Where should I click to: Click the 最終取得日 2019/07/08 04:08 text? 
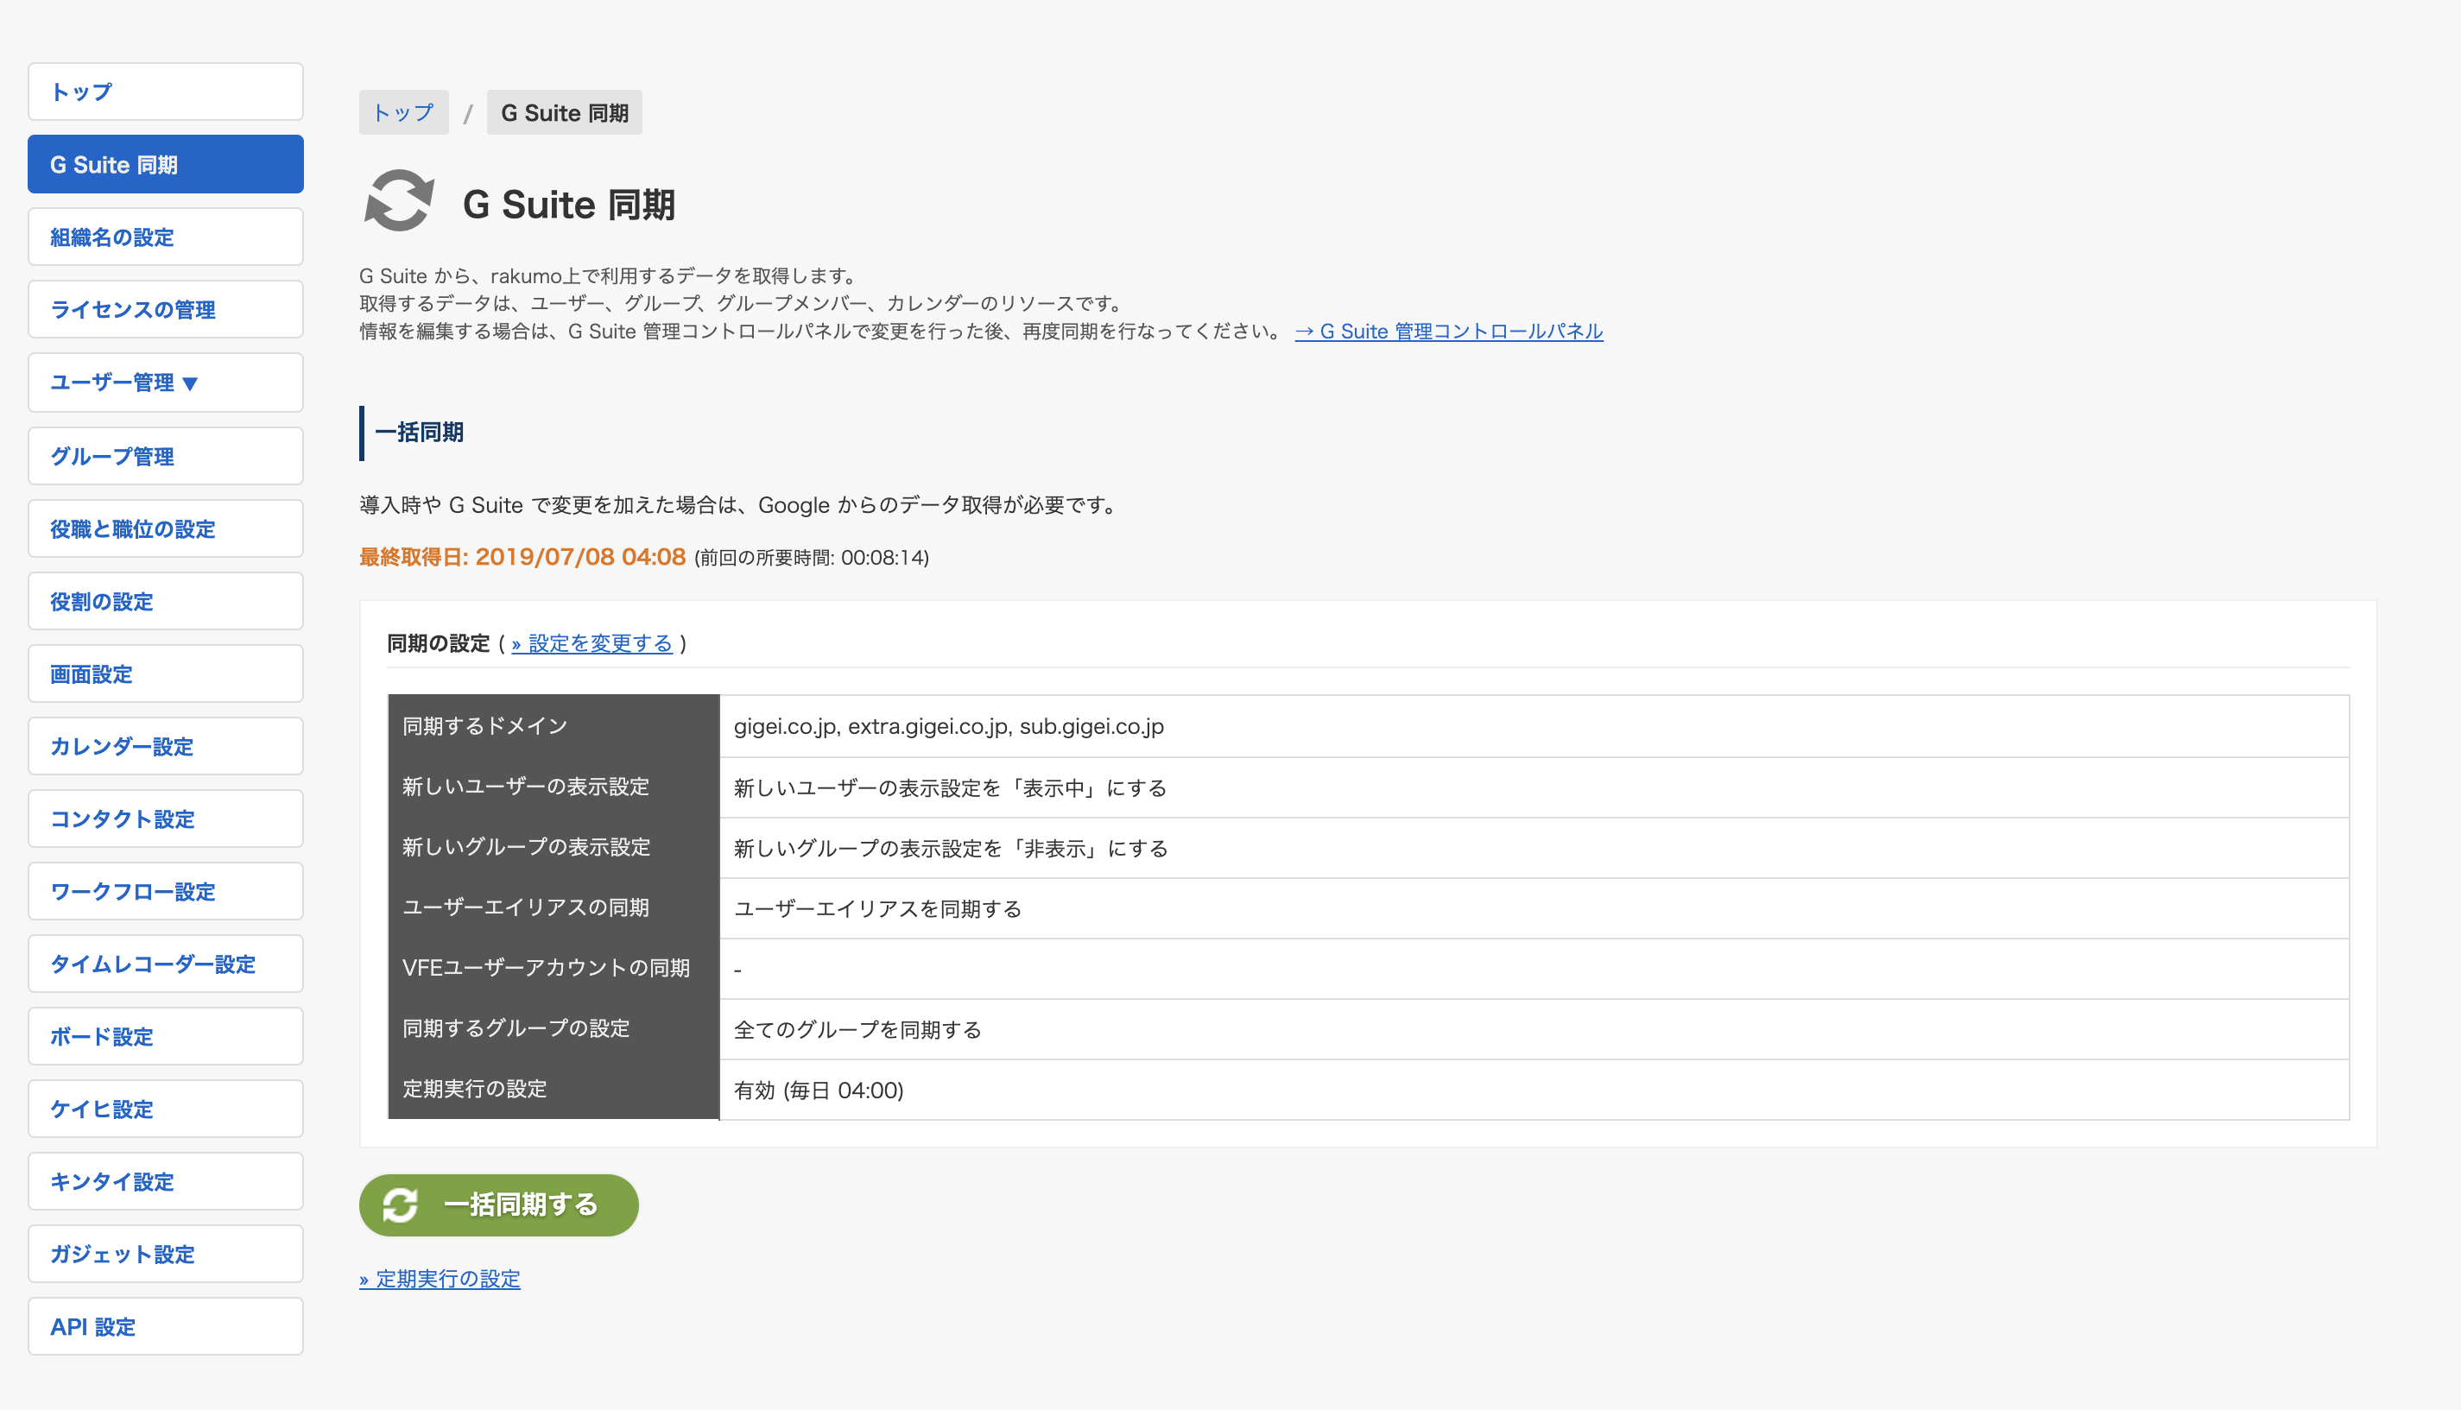click(x=523, y=557)
